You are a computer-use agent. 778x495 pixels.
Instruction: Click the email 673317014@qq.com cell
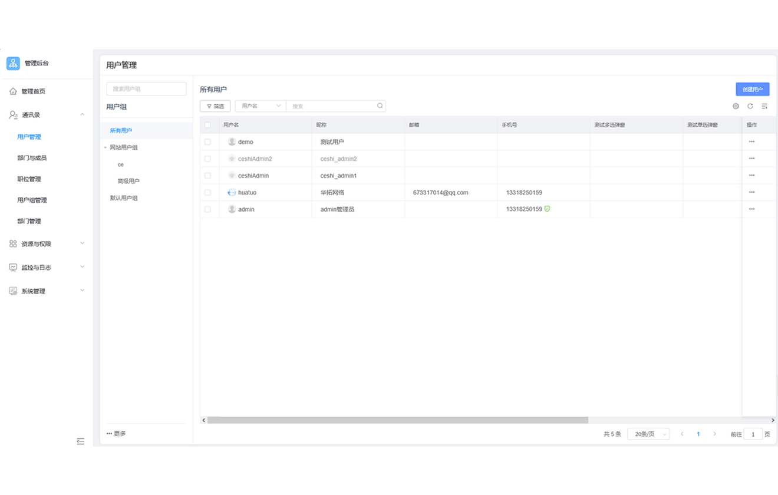click(441, 193)
